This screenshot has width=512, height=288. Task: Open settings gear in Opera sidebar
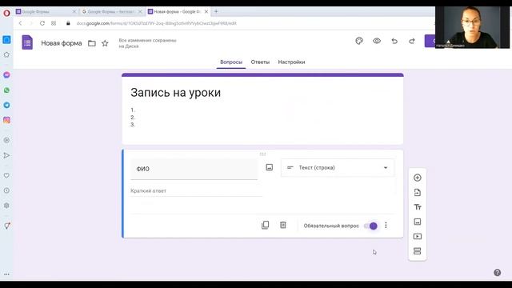point(6,206)
